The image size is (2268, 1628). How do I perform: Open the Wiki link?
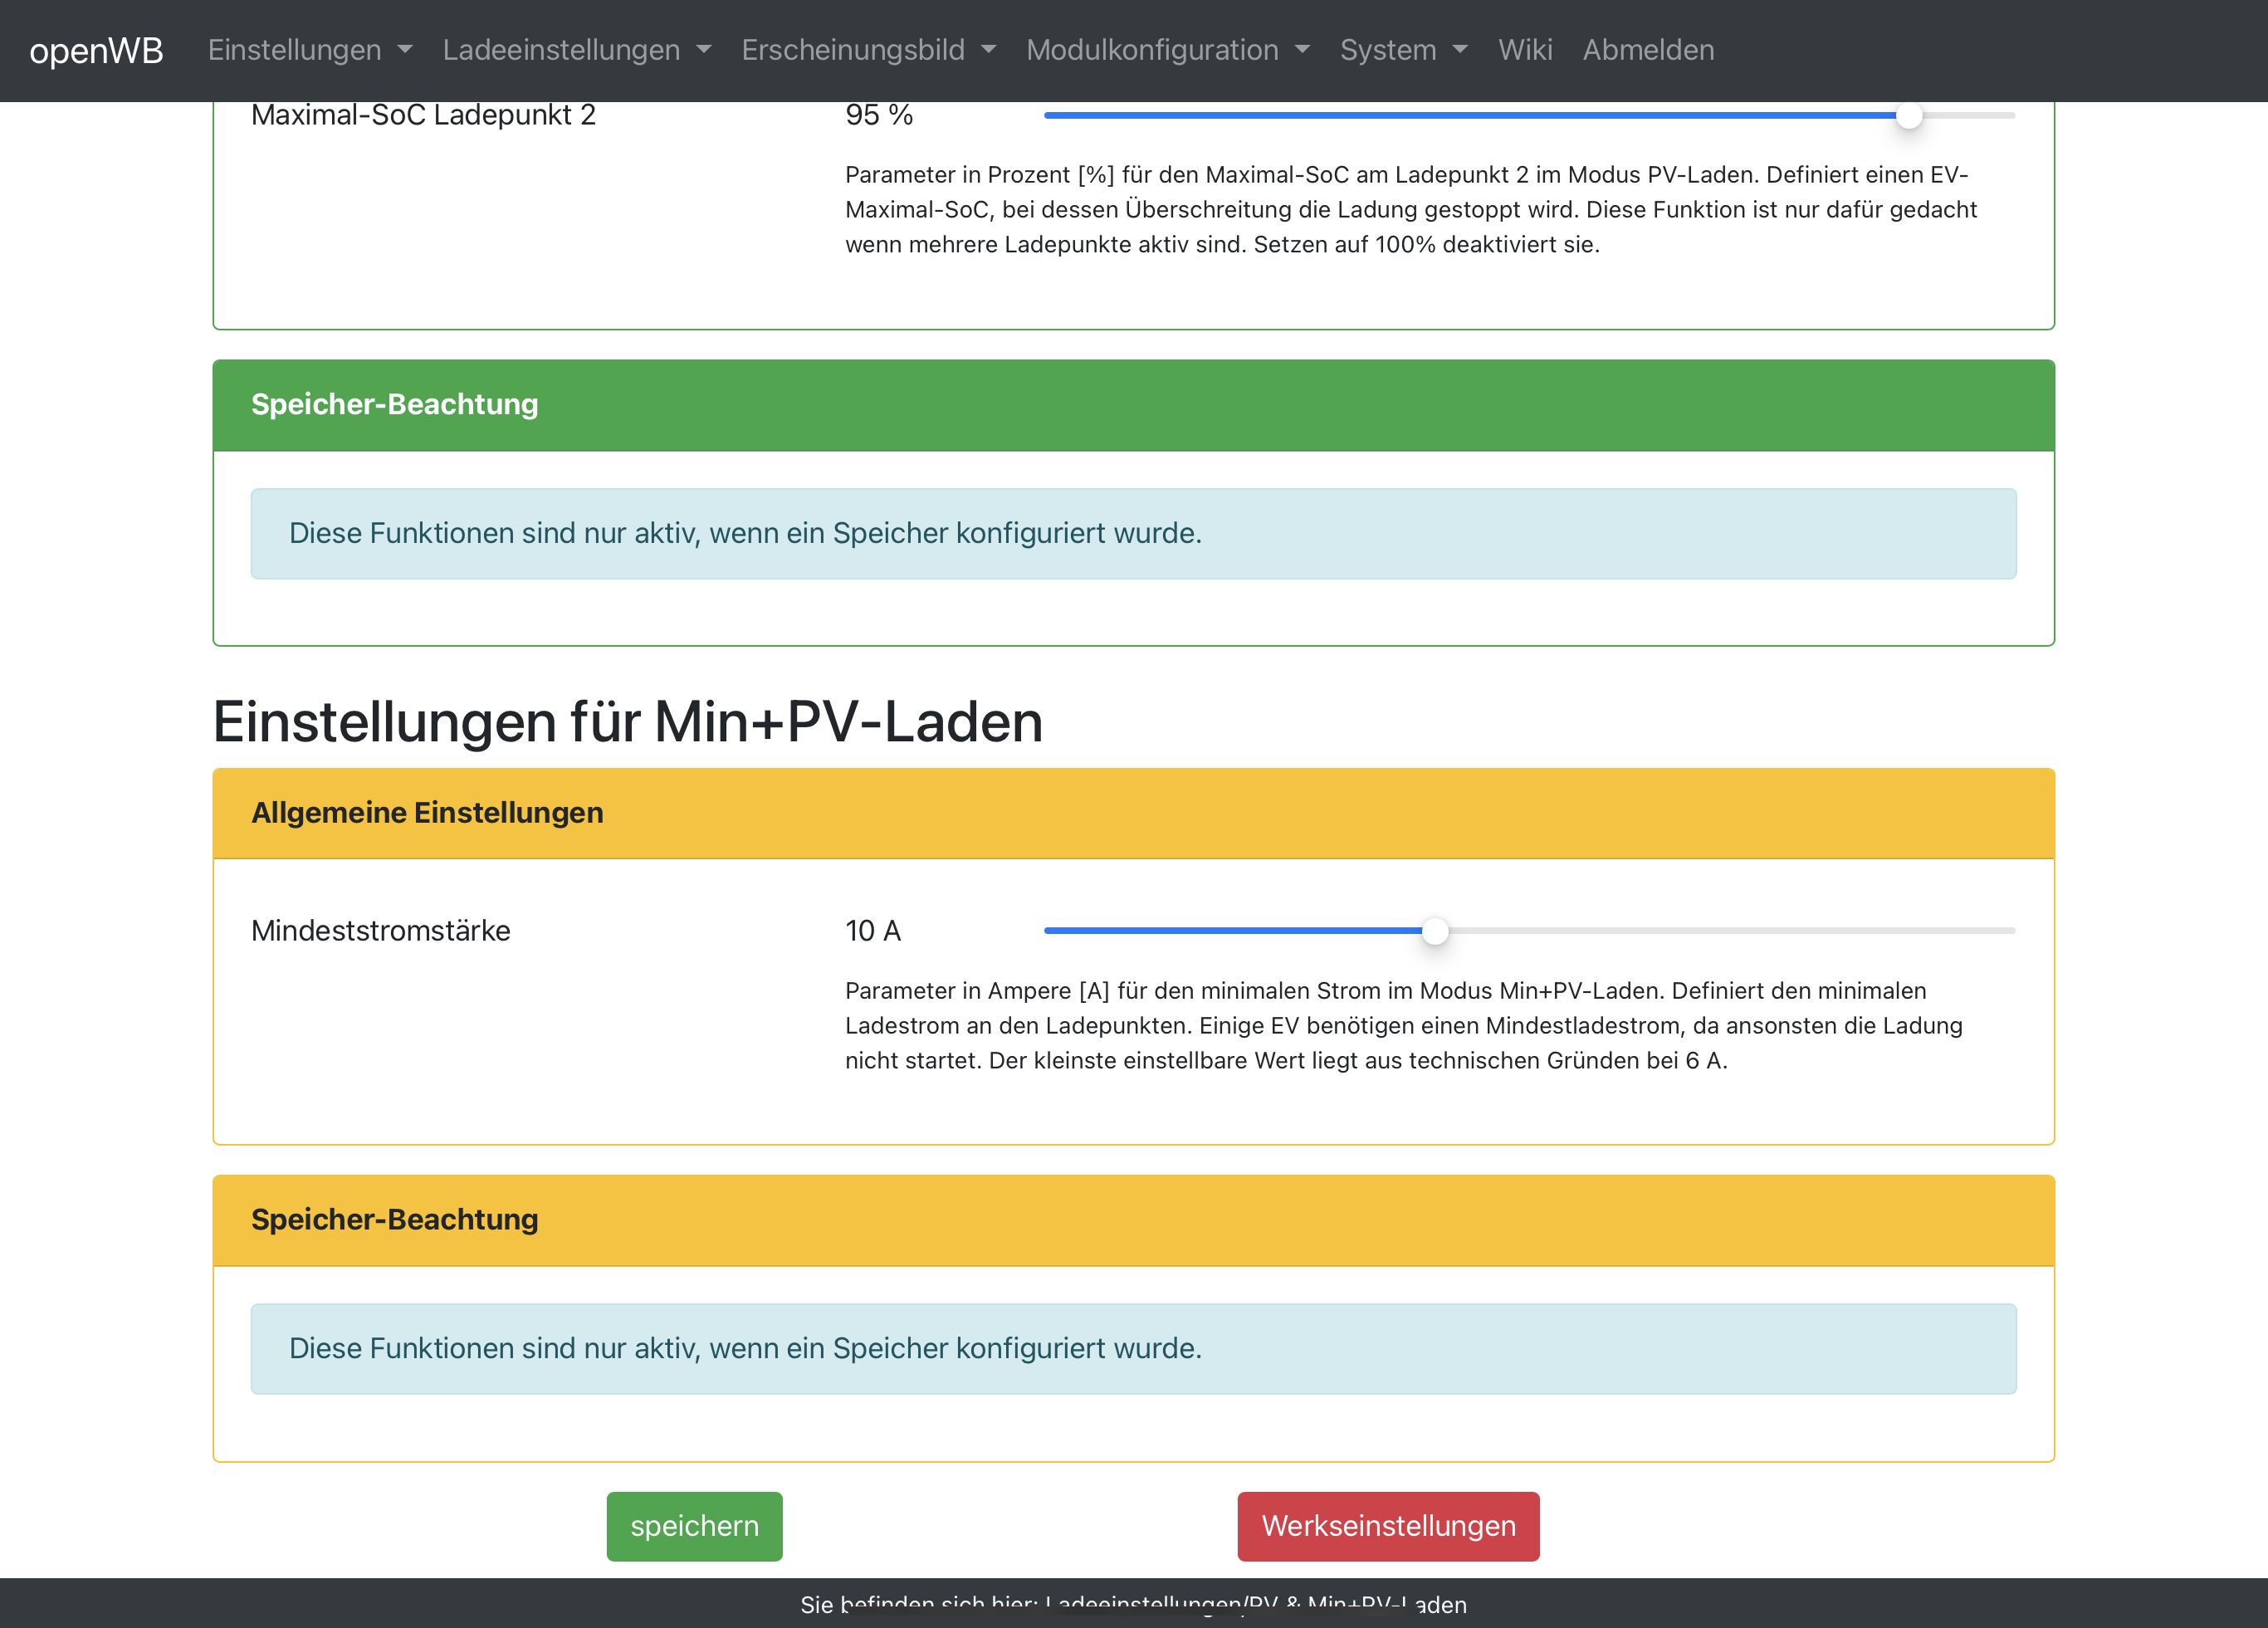[1524, 50]
